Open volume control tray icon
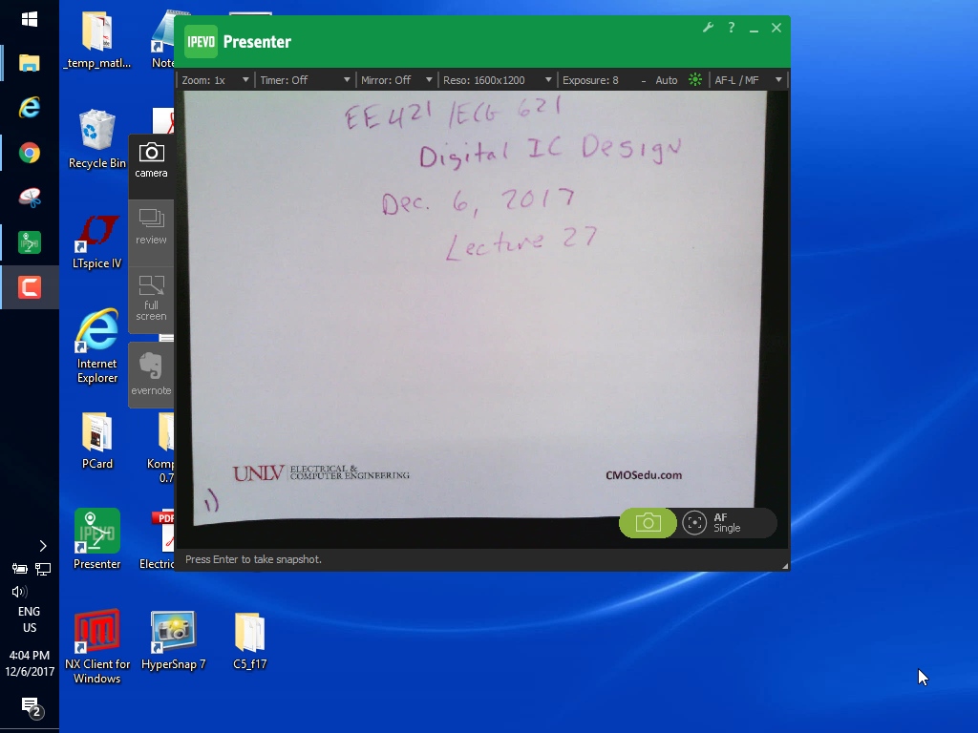 coord(19,592)
